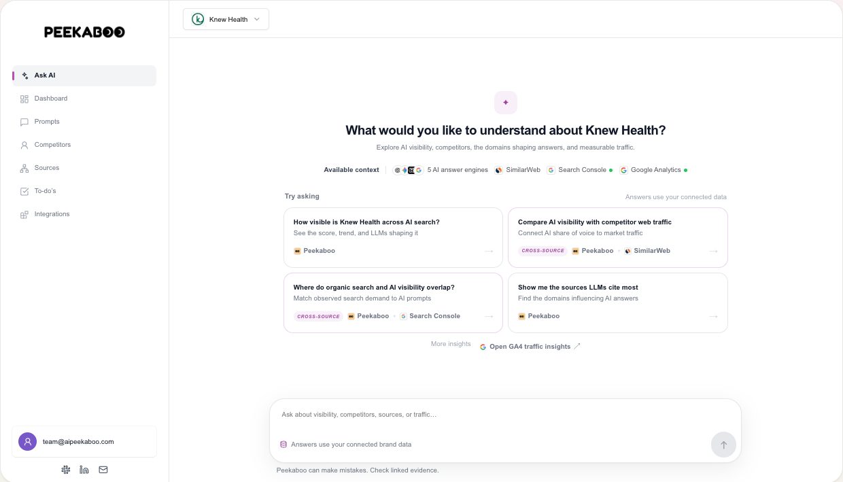
Task: Click the email envelope icon
Action: coord(103,470)
